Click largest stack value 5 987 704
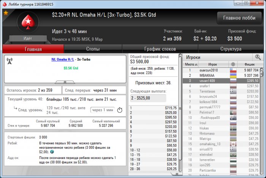Screen dimensions: 266x178 [x=48, y=125]
